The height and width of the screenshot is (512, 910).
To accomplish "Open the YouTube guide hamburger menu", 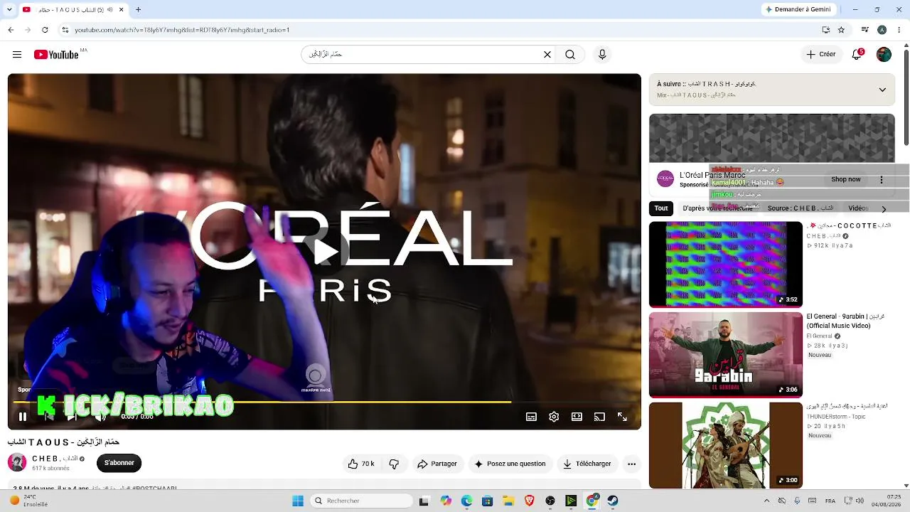I will point(17,55).
